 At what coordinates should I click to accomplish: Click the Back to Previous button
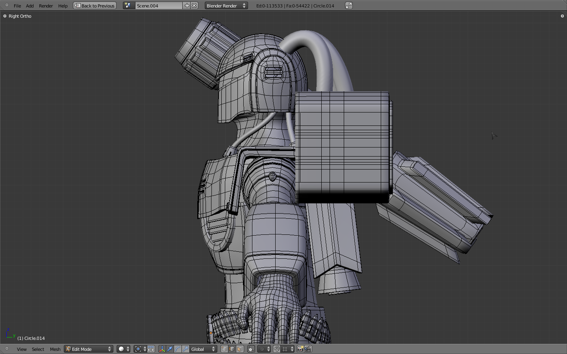tap(95, 6)
